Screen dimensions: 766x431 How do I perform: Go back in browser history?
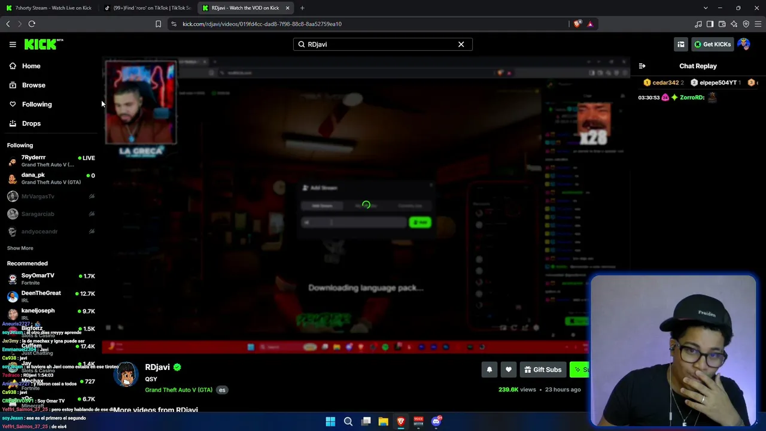8,24
